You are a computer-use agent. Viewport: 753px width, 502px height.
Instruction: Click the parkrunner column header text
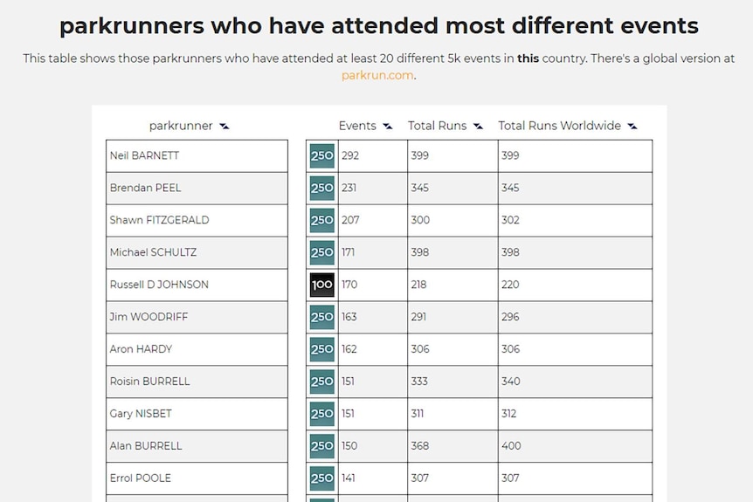(181, 126)
